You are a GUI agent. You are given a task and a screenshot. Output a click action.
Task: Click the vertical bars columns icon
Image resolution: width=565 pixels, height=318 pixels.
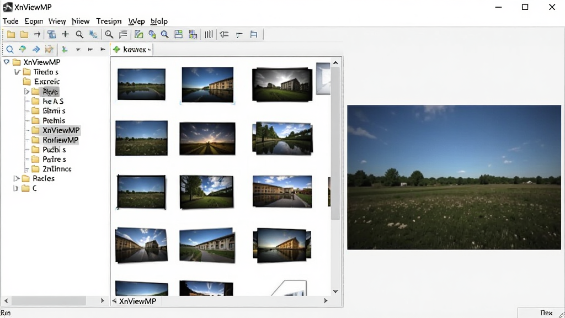(208, 34)
